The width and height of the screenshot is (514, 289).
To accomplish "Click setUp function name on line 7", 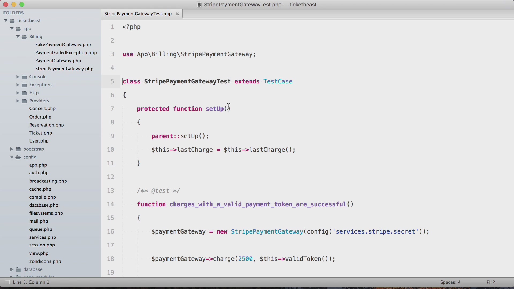I will point(214,109).
